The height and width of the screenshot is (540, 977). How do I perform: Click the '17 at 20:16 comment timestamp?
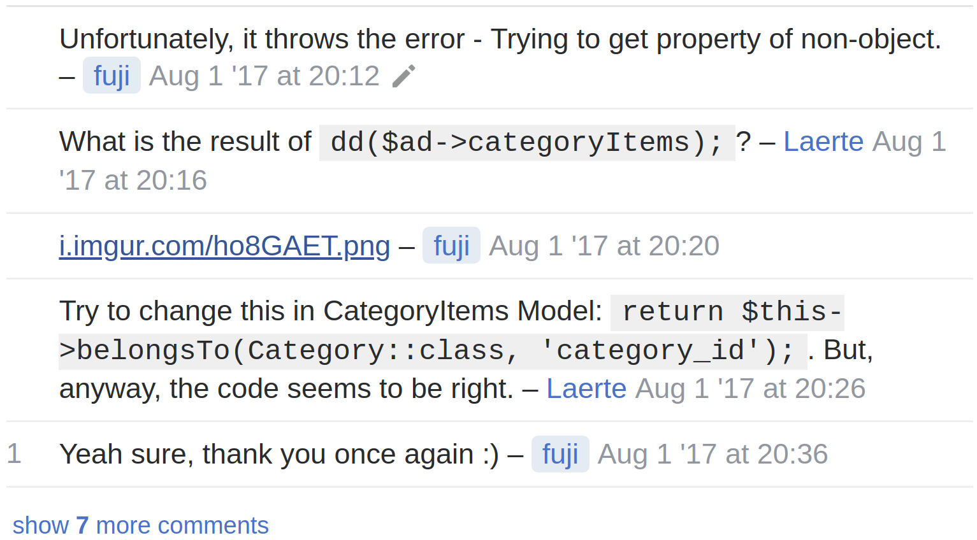tap(133, 180)
